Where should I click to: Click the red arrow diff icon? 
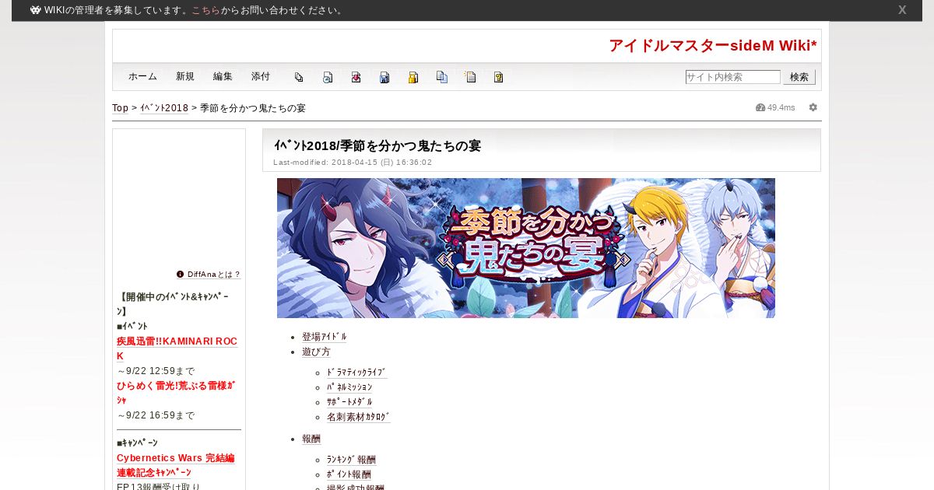(356, 77)
